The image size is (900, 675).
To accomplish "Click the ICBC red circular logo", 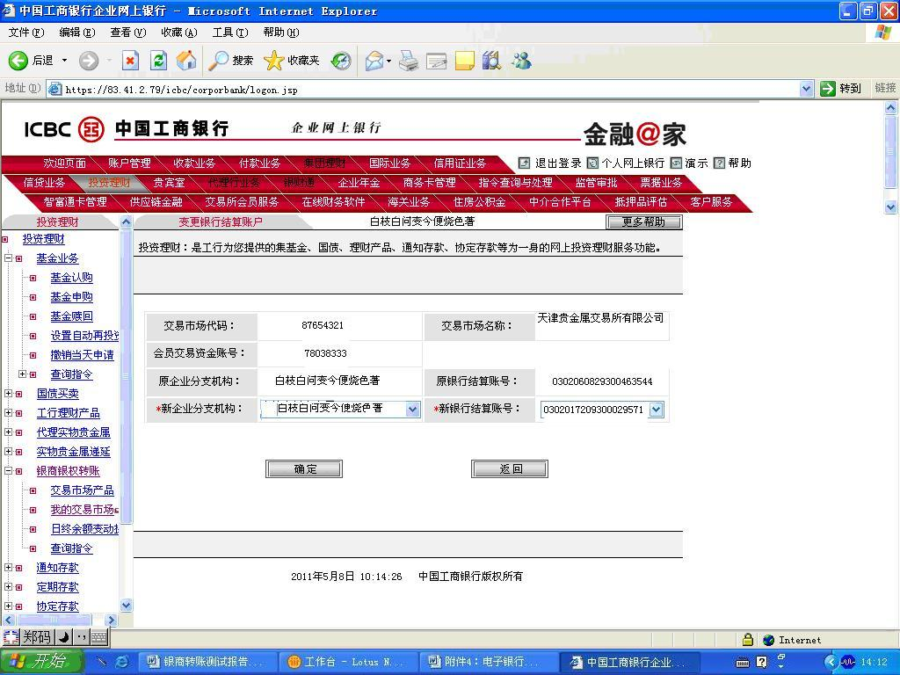I will [91, 129].
